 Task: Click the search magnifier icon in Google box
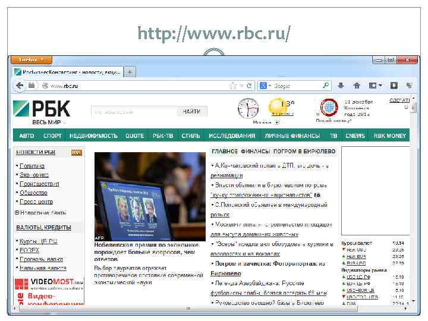click(x=326, y=86)
